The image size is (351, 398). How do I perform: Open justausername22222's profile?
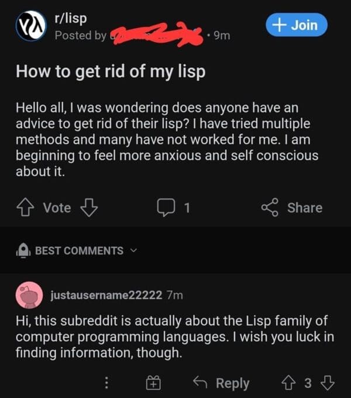106,295
